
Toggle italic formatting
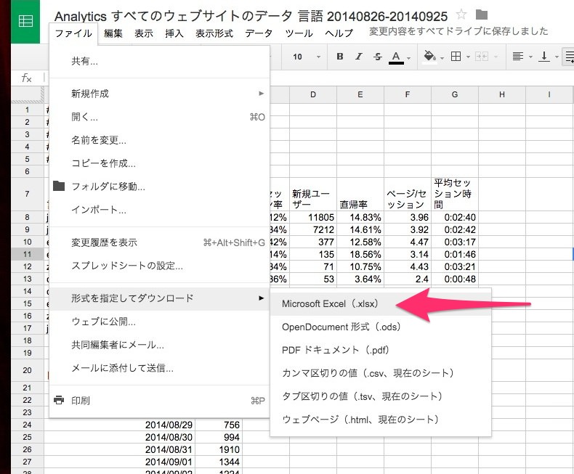[358, 57]
